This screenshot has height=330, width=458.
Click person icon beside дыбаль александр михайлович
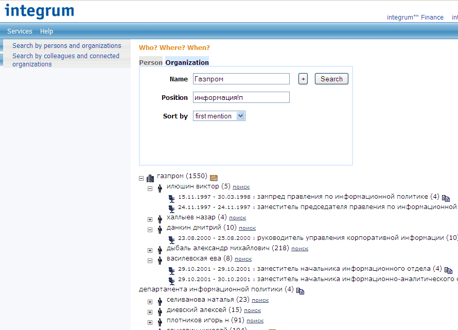(x=160, y=250)
